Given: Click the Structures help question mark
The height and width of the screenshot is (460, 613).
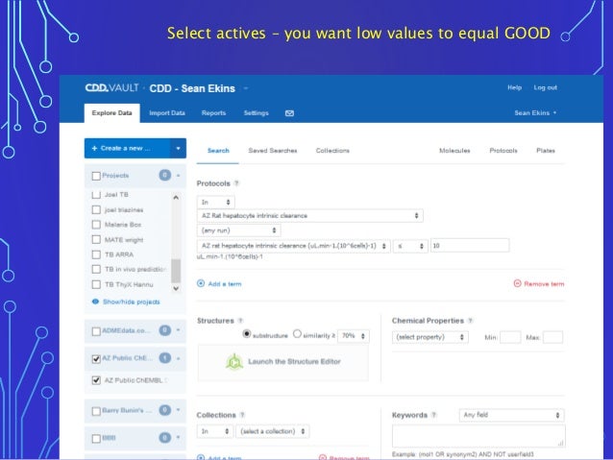Looking at the screenshot, I should coord(240,321).
